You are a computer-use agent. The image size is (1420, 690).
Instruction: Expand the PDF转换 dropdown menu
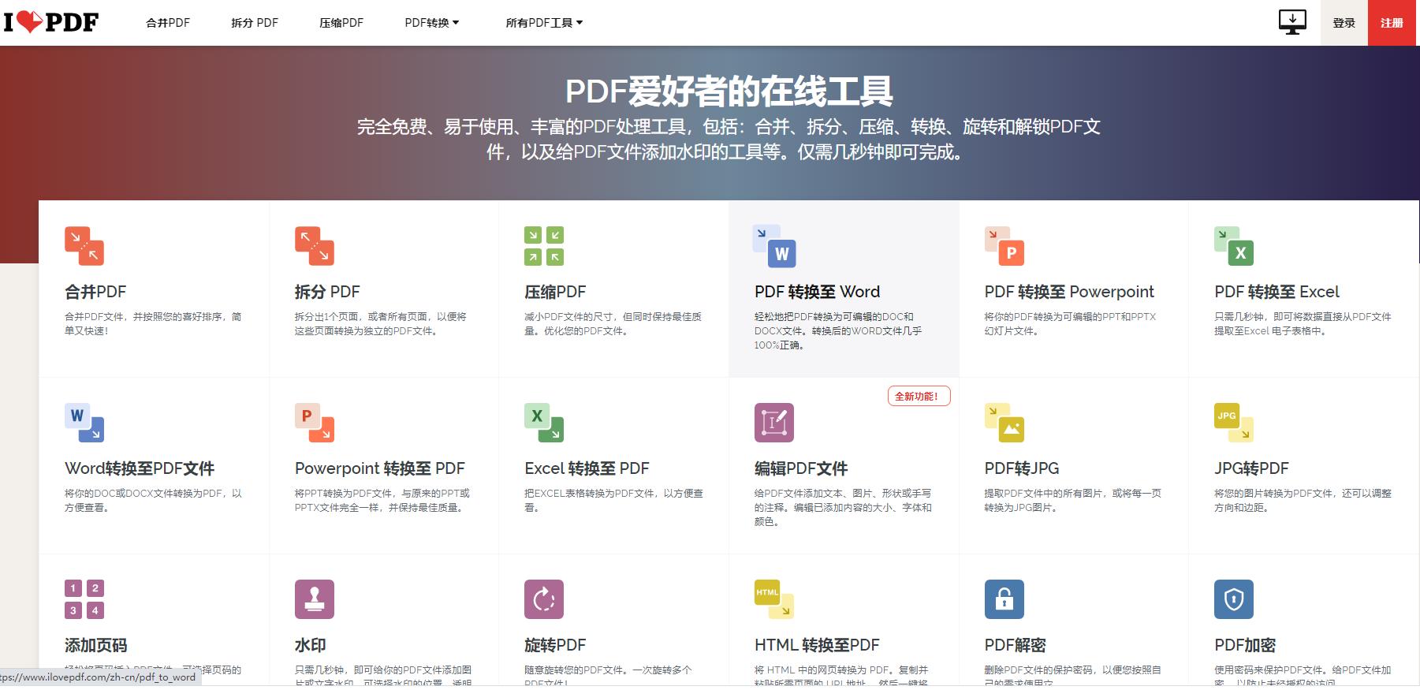pyautogui.click(x=431, y=23)
